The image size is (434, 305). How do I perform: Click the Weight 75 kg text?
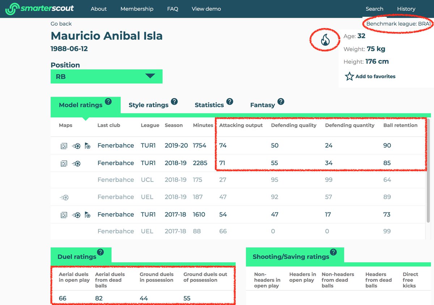tap(364, 49)
